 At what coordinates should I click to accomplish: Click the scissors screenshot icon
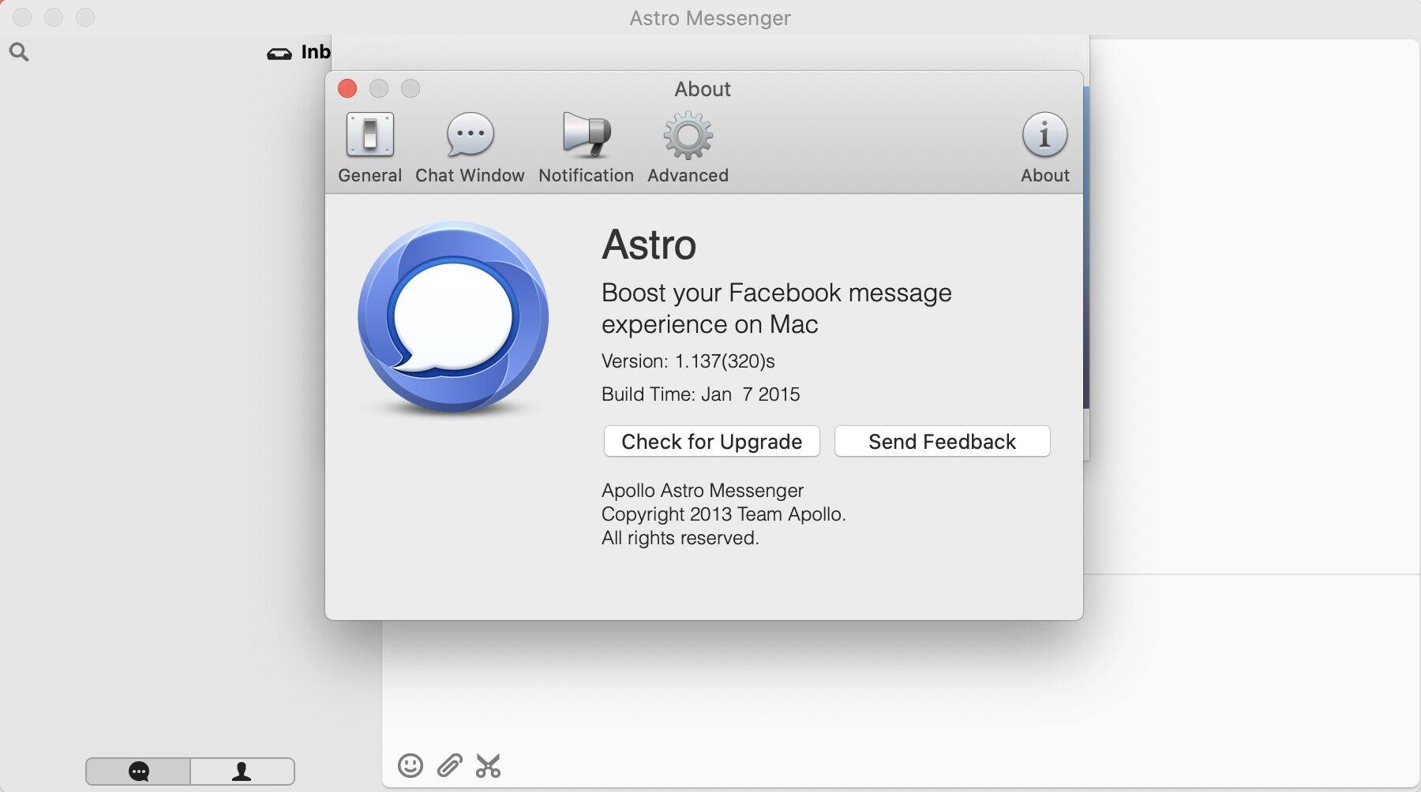488,765
